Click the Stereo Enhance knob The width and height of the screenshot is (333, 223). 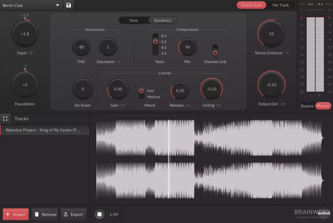pos(271,34)
